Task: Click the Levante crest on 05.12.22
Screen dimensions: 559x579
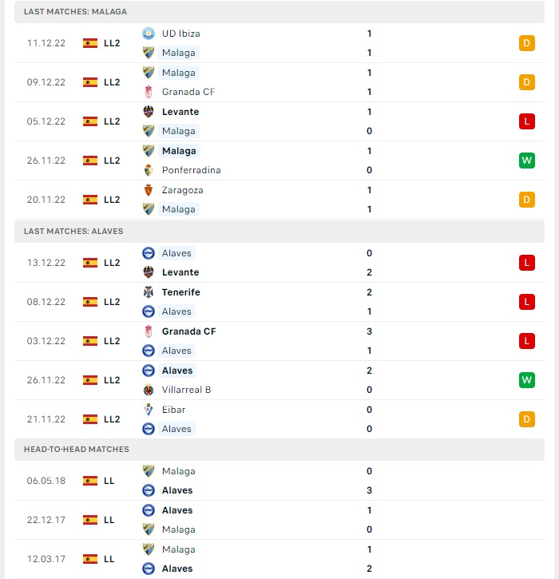Action: tap(149, 112)
